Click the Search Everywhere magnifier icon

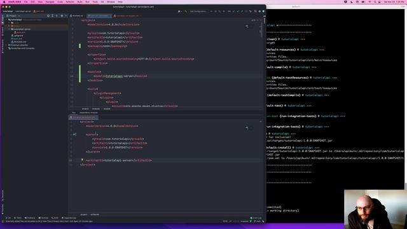click(256, 11)
